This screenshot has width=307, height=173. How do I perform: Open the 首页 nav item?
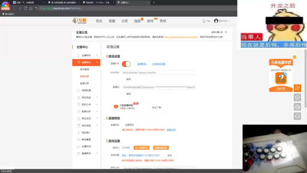99,21
